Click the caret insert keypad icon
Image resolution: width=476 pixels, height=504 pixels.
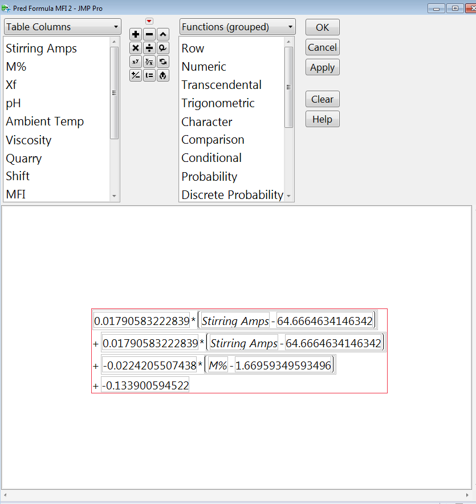[x=162, y=34]
